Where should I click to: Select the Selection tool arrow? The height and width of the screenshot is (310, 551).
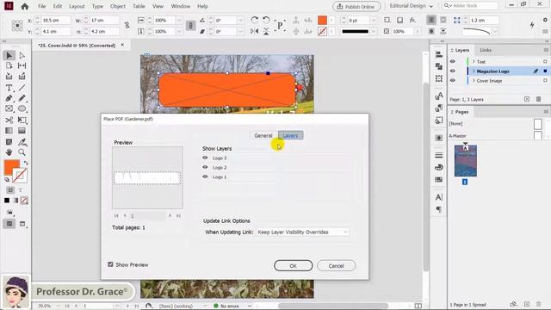pos(9,55)
